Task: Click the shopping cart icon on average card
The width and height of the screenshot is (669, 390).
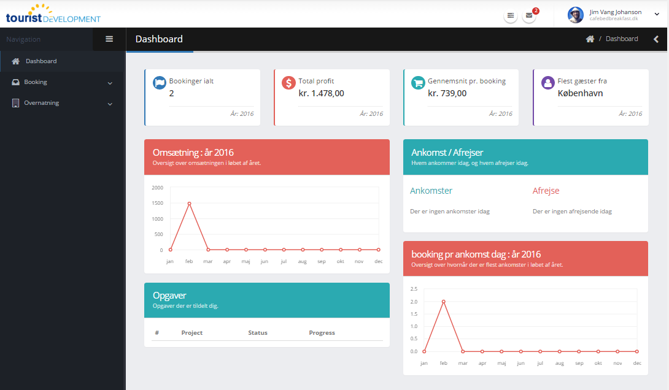Action: pyautogui.click(x=419, y=83)
